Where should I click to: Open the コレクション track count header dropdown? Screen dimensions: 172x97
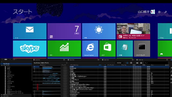(67, 63)
